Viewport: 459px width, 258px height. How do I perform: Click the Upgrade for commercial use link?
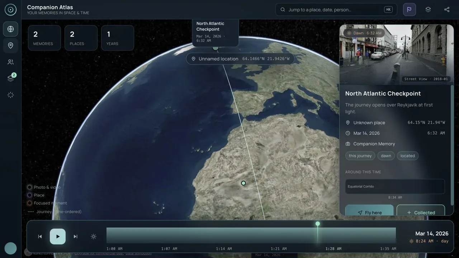[99, 253]
